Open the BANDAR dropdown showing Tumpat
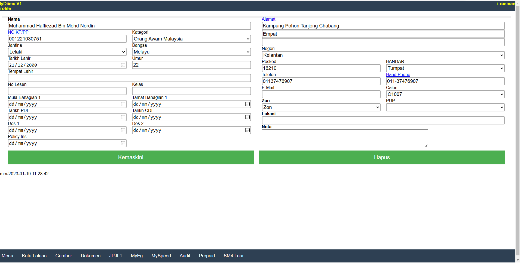The height and width of the screenshot is (263, 520). pos(445,68)
